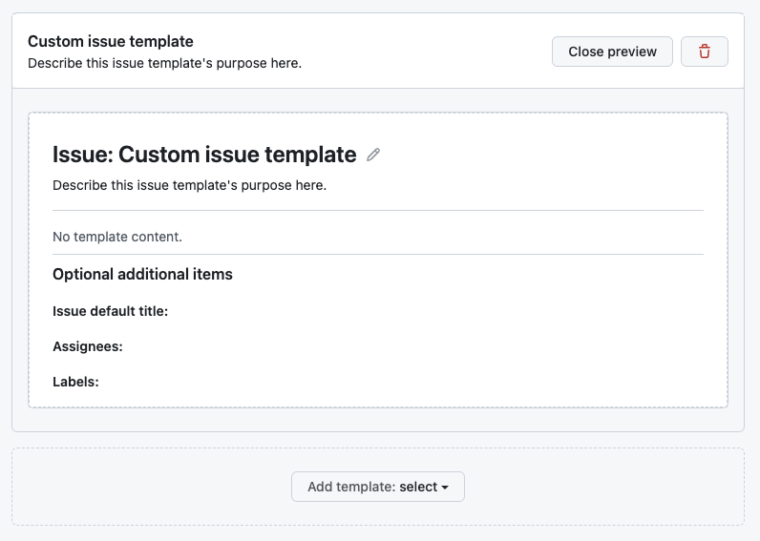The image size is (760, 541).
Task: Click the red trash delete icon
Action: [705, 52]
